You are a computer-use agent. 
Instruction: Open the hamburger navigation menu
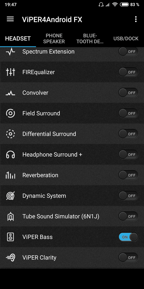coord(10,19)
